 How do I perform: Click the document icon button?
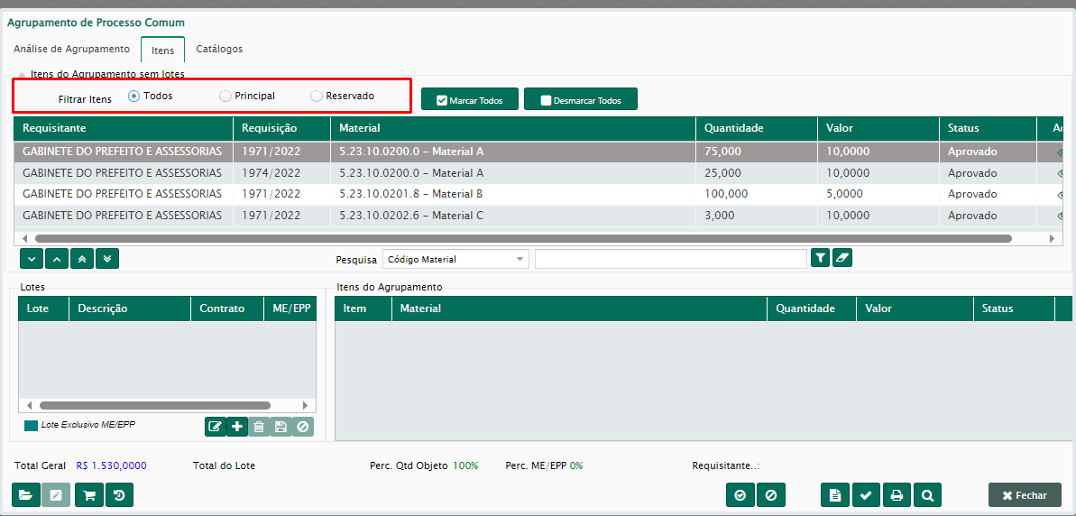(835, 495)
